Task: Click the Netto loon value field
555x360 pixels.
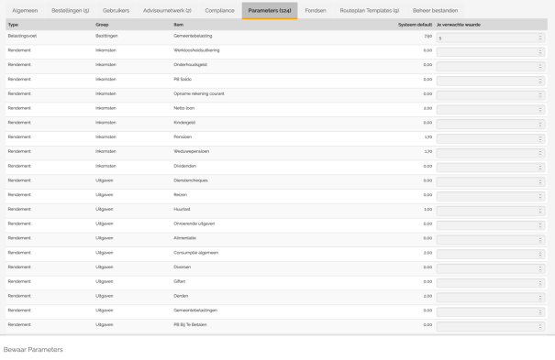Action: click(x=491, y=110)
